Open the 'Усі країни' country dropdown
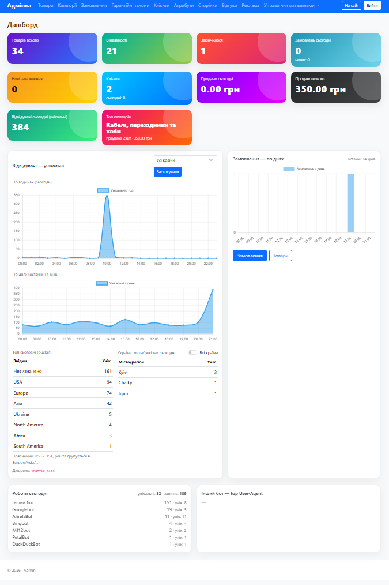Image resolution: width=389 pixels, height=585 pixels. tap(185, 160)
